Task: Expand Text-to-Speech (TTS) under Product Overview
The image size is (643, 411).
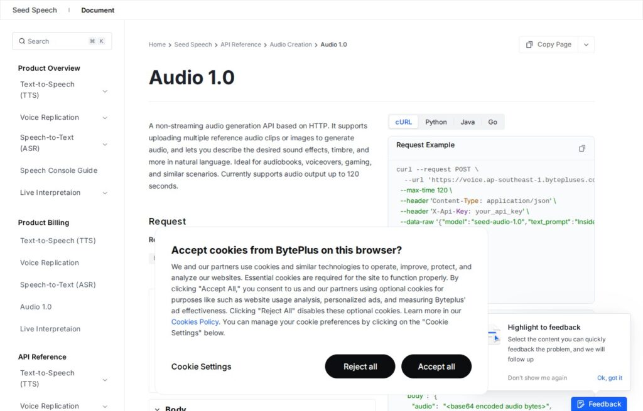Action: click(x=105, y=91)
